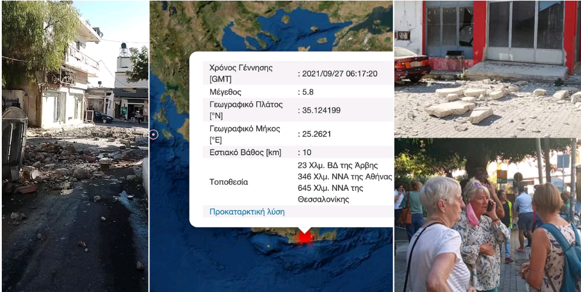Select the photo of women on phones
This screenshot has height=292, width=581.
pos(488,215)
